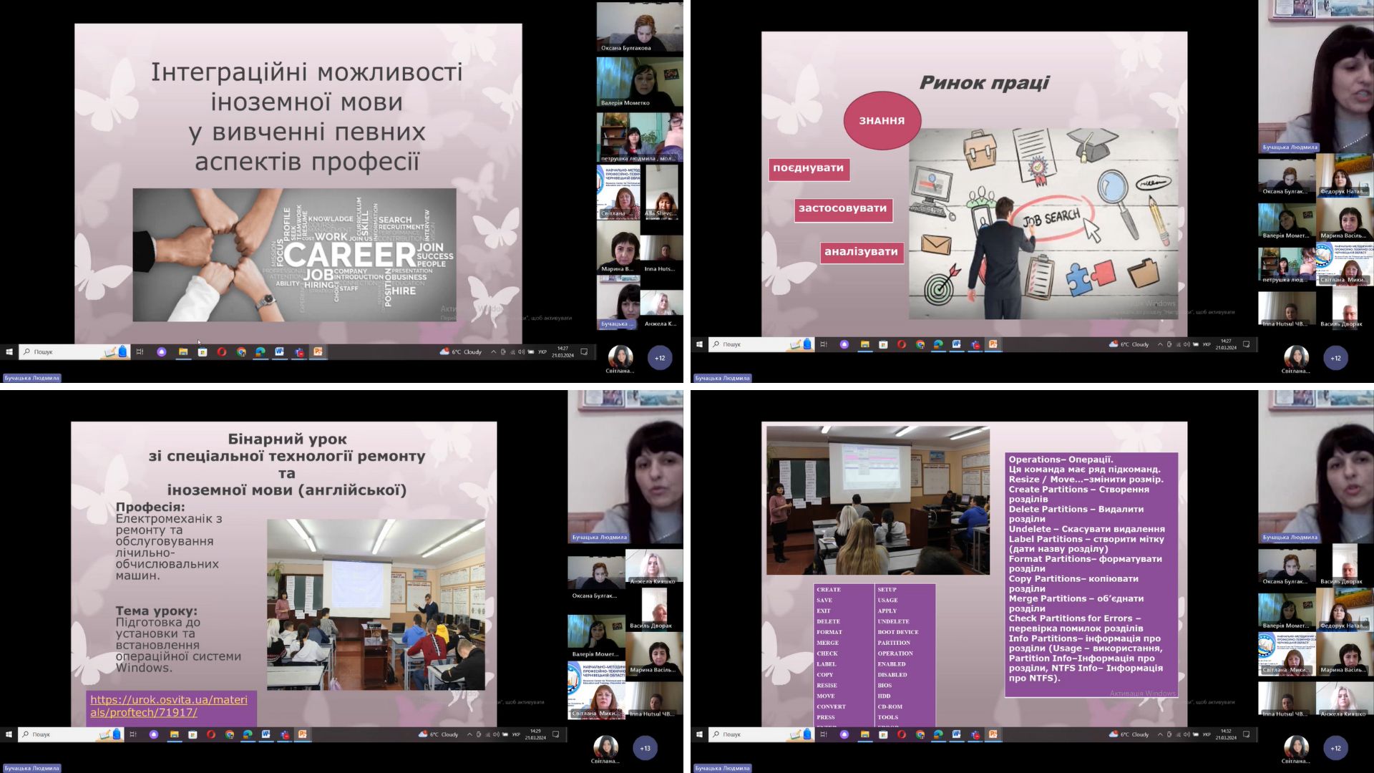Open notification center icon under 'Бінарний урок' slide
This screenshot has height=773, width=1374.
pos(555,734)
